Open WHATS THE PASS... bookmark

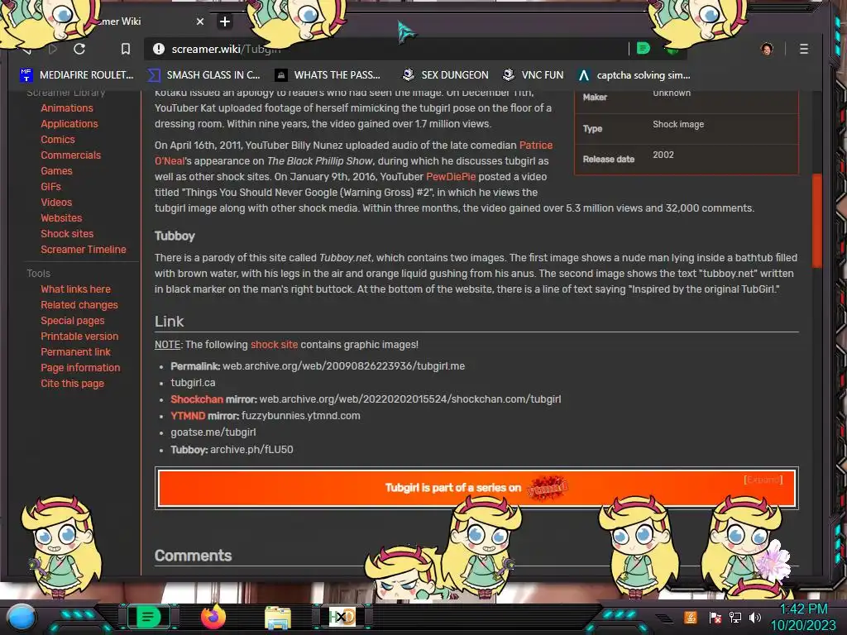[328, 75]
